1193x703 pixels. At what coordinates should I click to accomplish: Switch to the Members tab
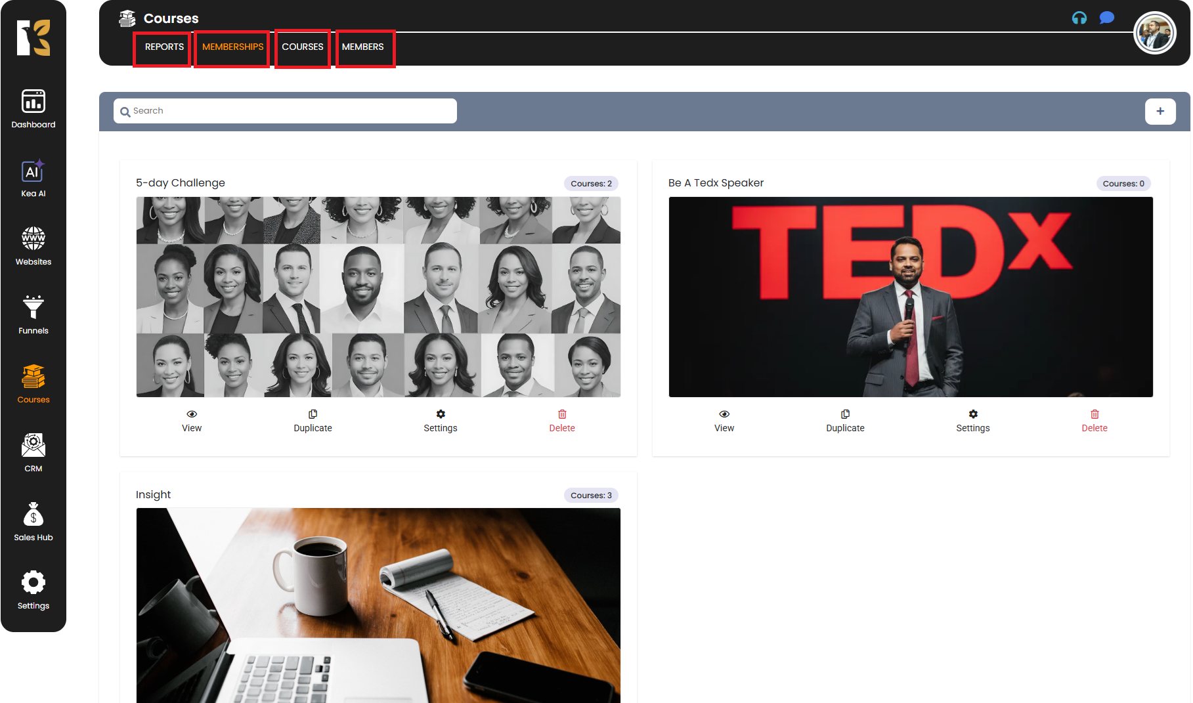coord(362,47)
